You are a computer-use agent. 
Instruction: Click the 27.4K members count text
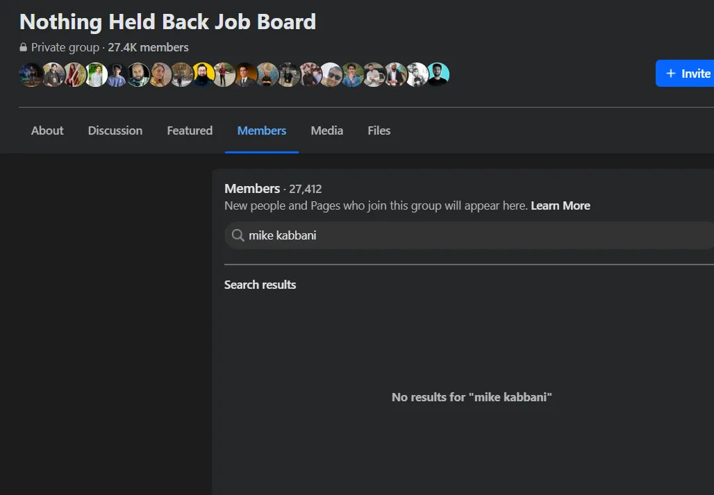click(148, 47)
